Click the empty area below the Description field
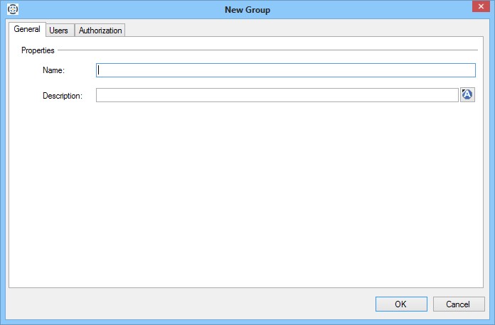 tap(247, 192)
